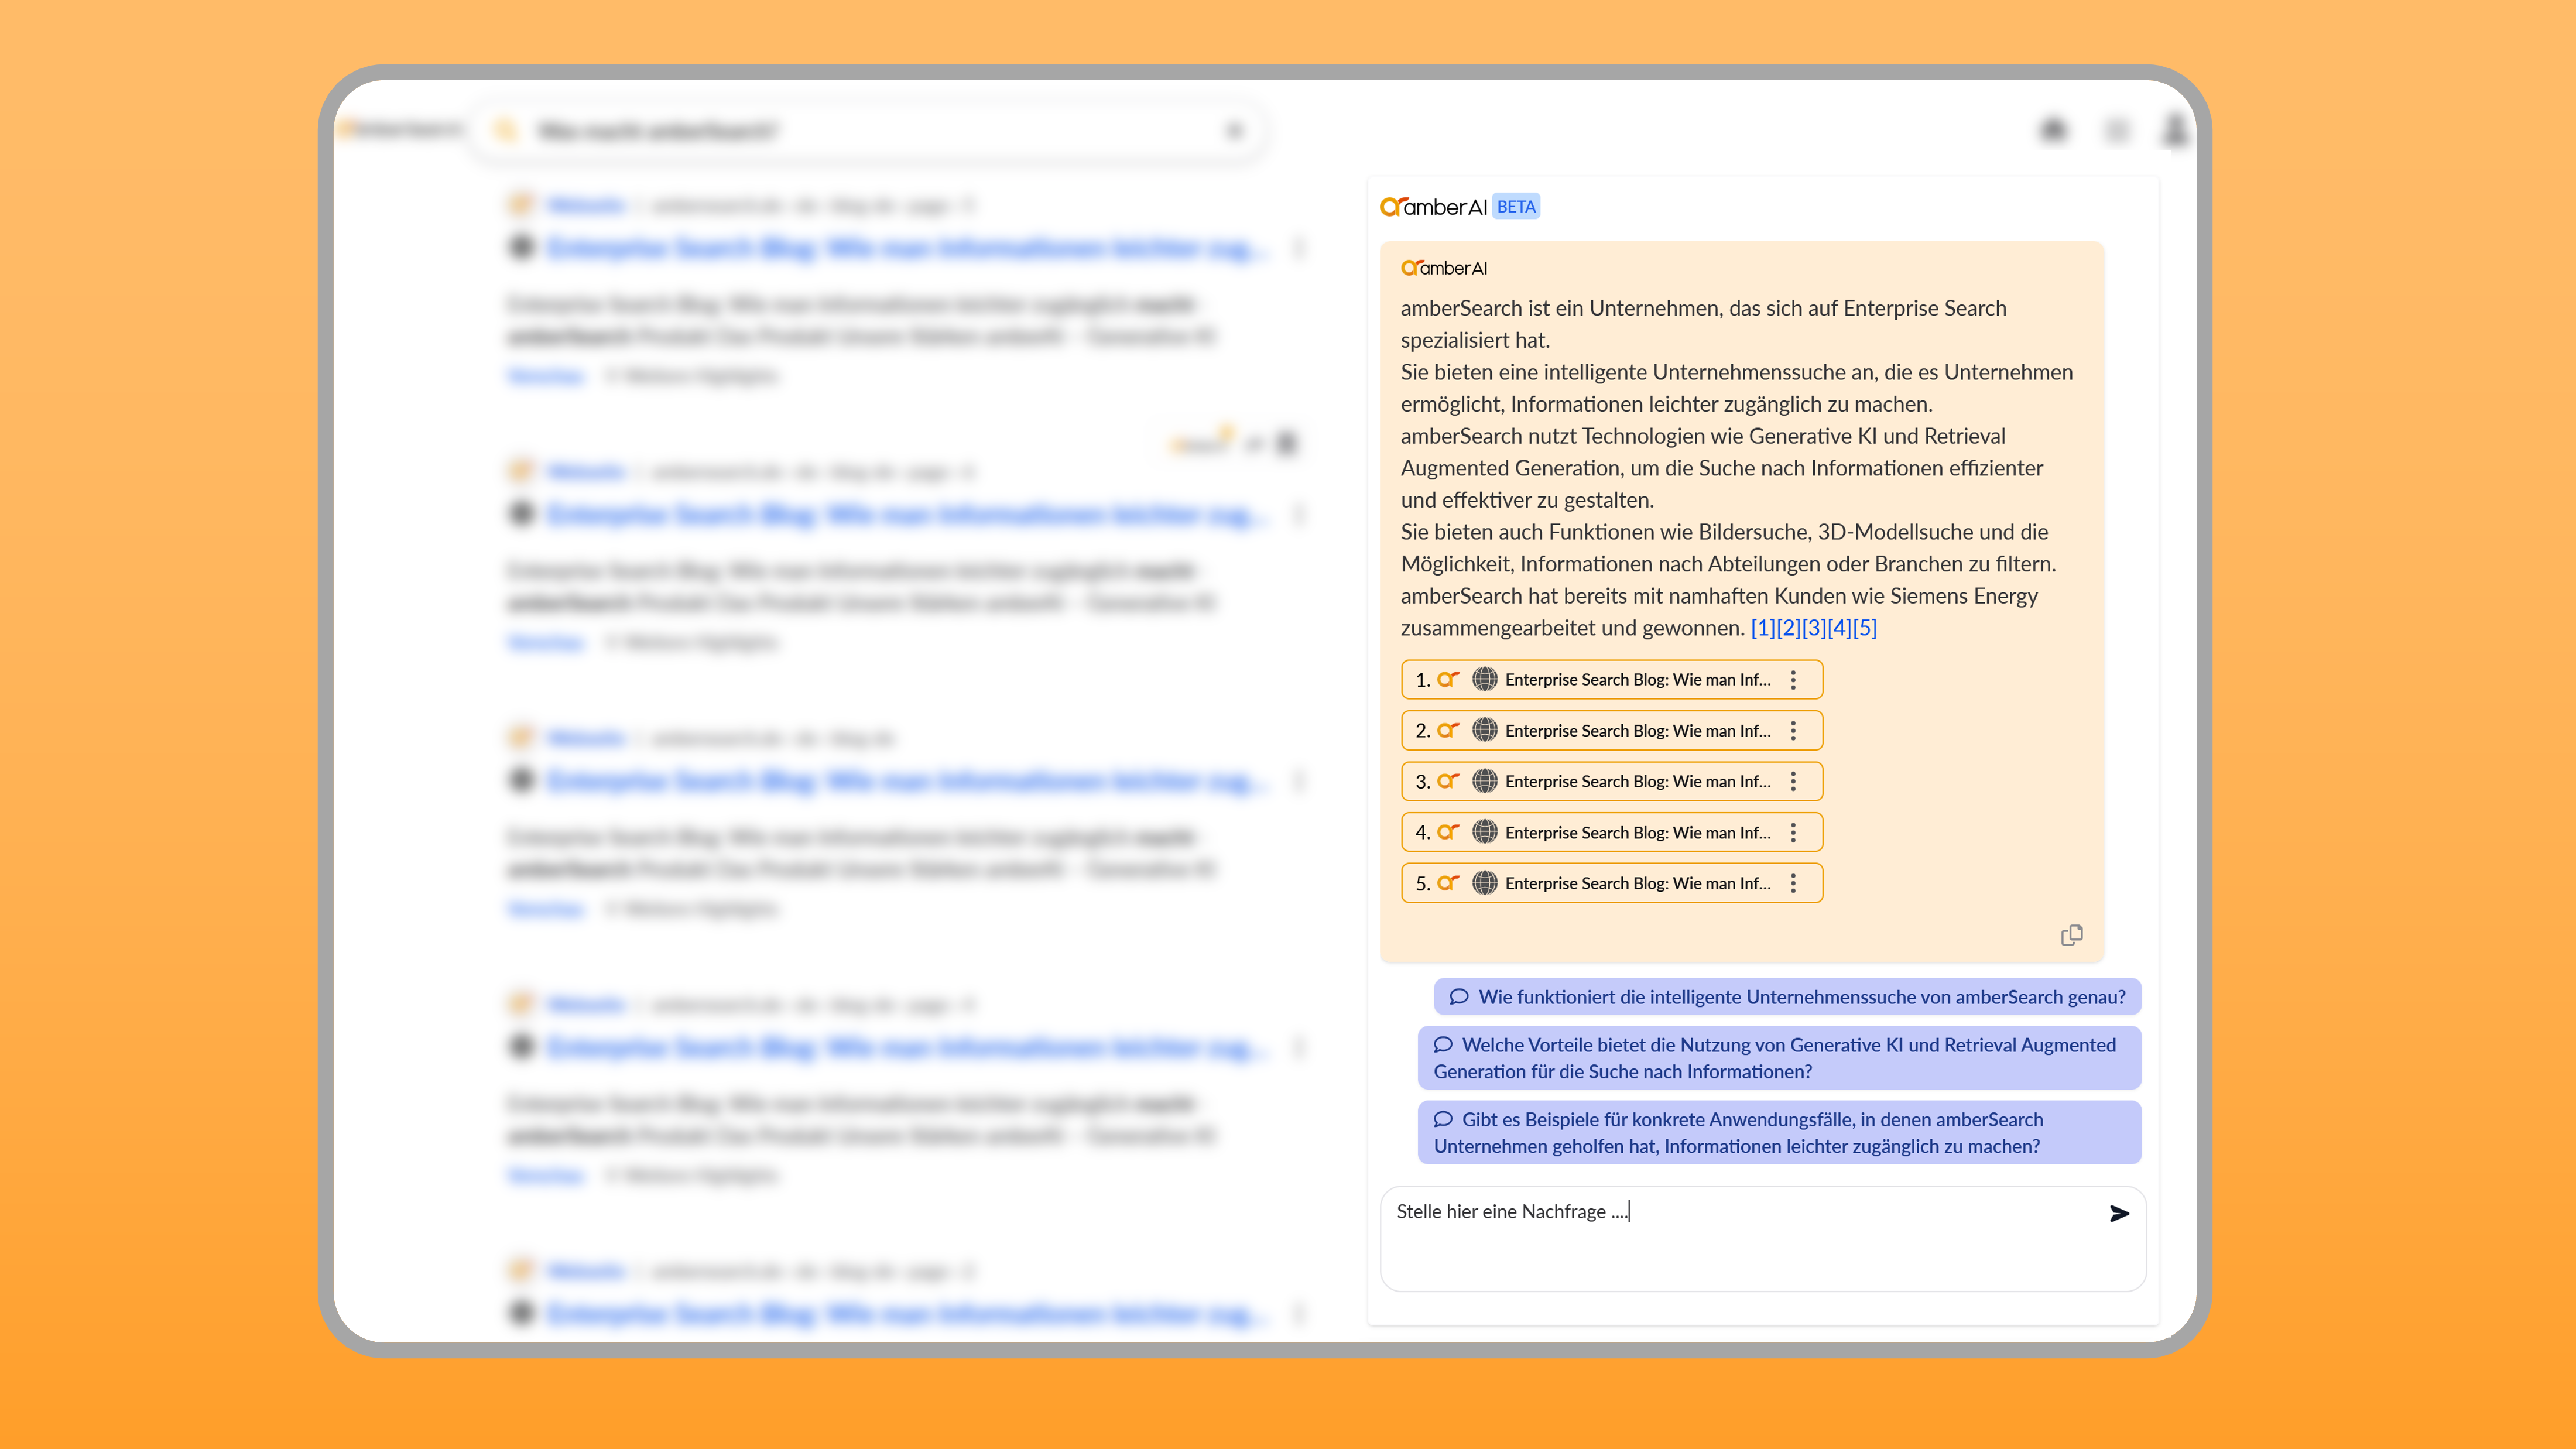
Task: Open citation link [2]
Action: coord(1788,628)
